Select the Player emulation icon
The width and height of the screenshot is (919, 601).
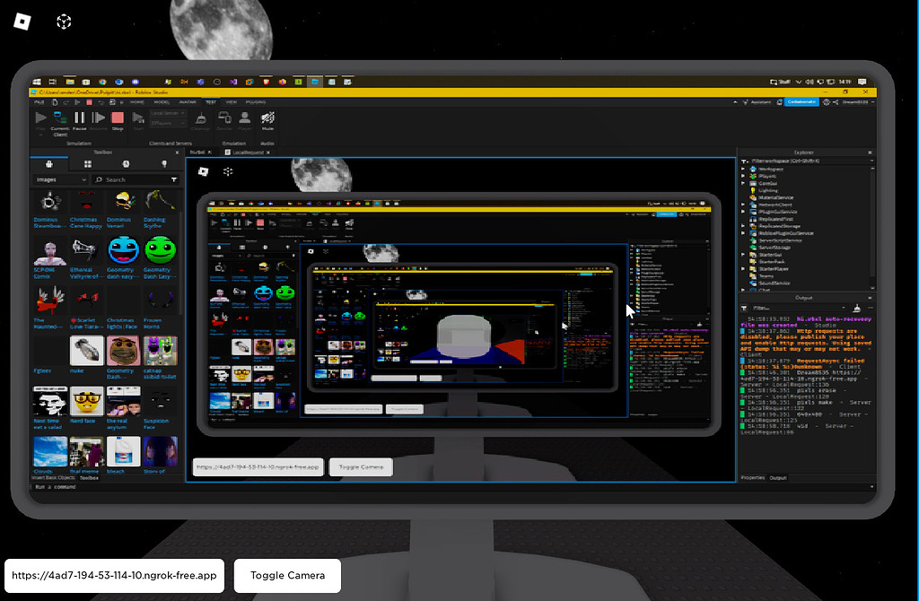point(243,117)
